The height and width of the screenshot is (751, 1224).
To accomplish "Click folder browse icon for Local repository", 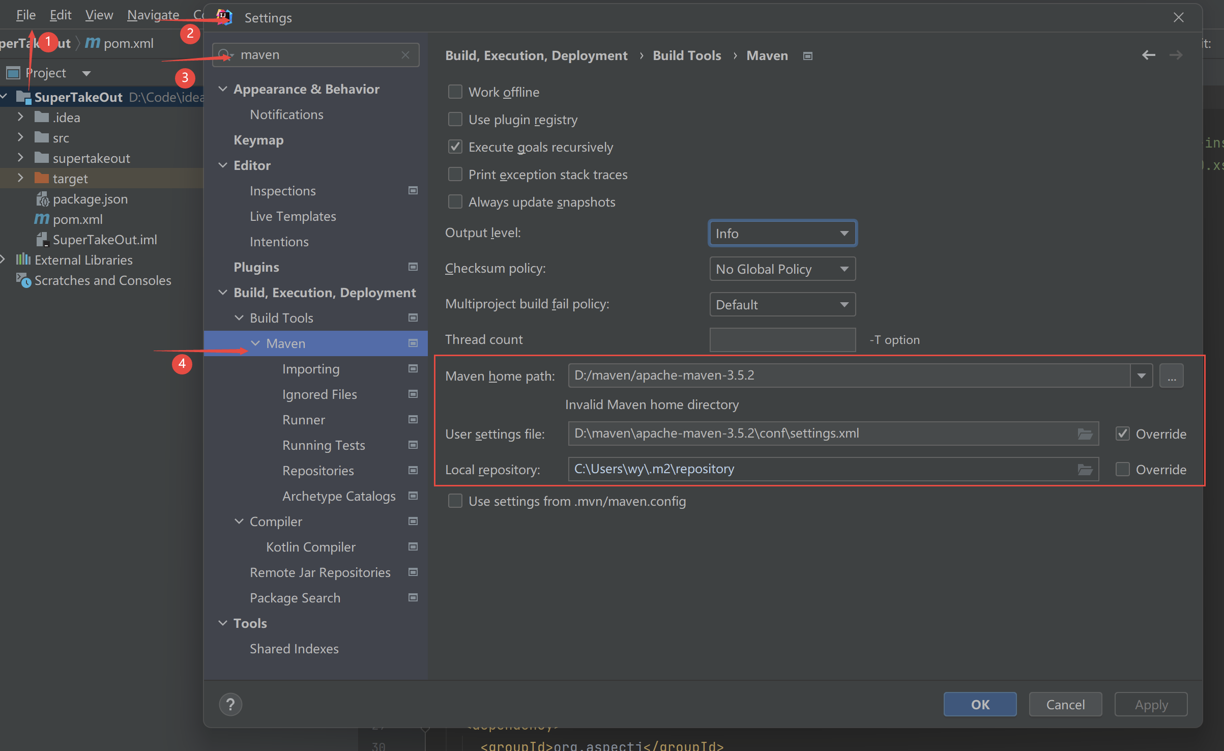I will pyautogui.click(x=1085, y=470).
